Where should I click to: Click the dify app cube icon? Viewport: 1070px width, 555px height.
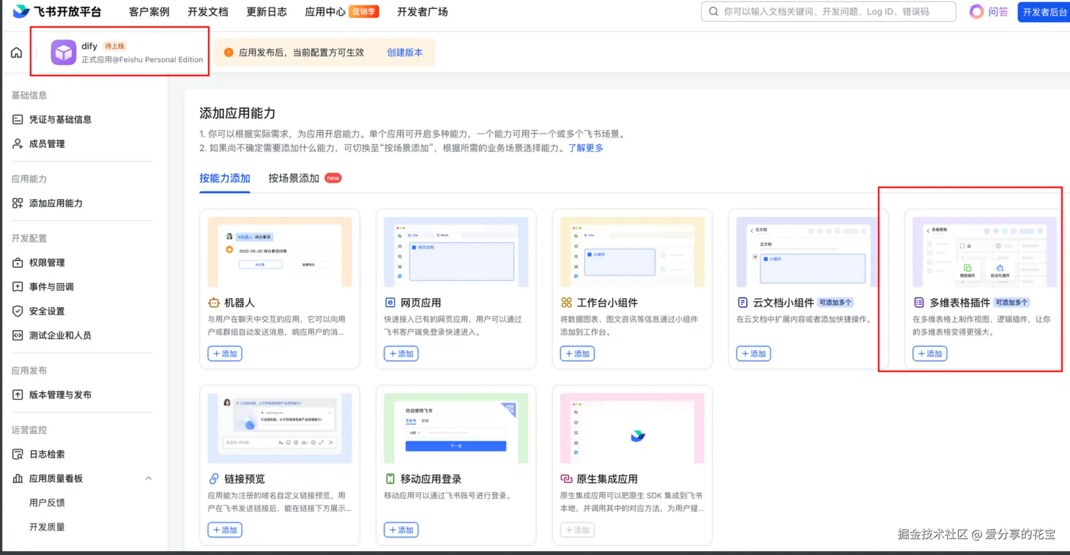click(x=64, y=52)
